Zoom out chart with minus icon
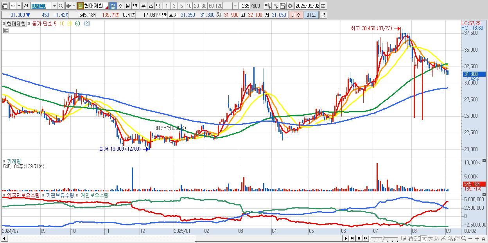The width and height of the screenshot is (488, 243). (x=470, y=239)
